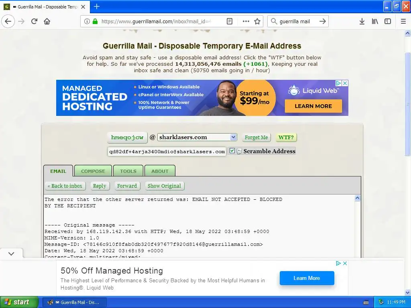Click the search magnifier icon
This screenshot has height=308, width=411.
coord(274,21)
